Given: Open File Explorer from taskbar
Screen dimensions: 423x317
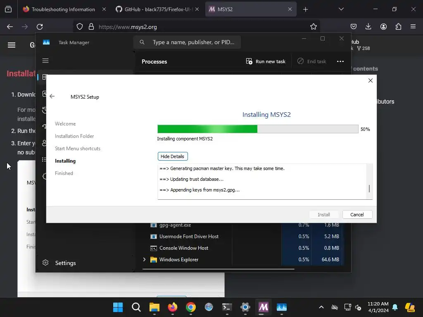Looking at the screenshot, I should click(154, 307).
